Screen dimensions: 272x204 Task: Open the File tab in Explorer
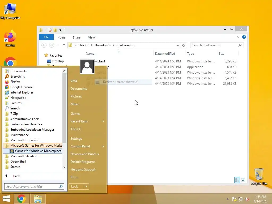point(46,37)
